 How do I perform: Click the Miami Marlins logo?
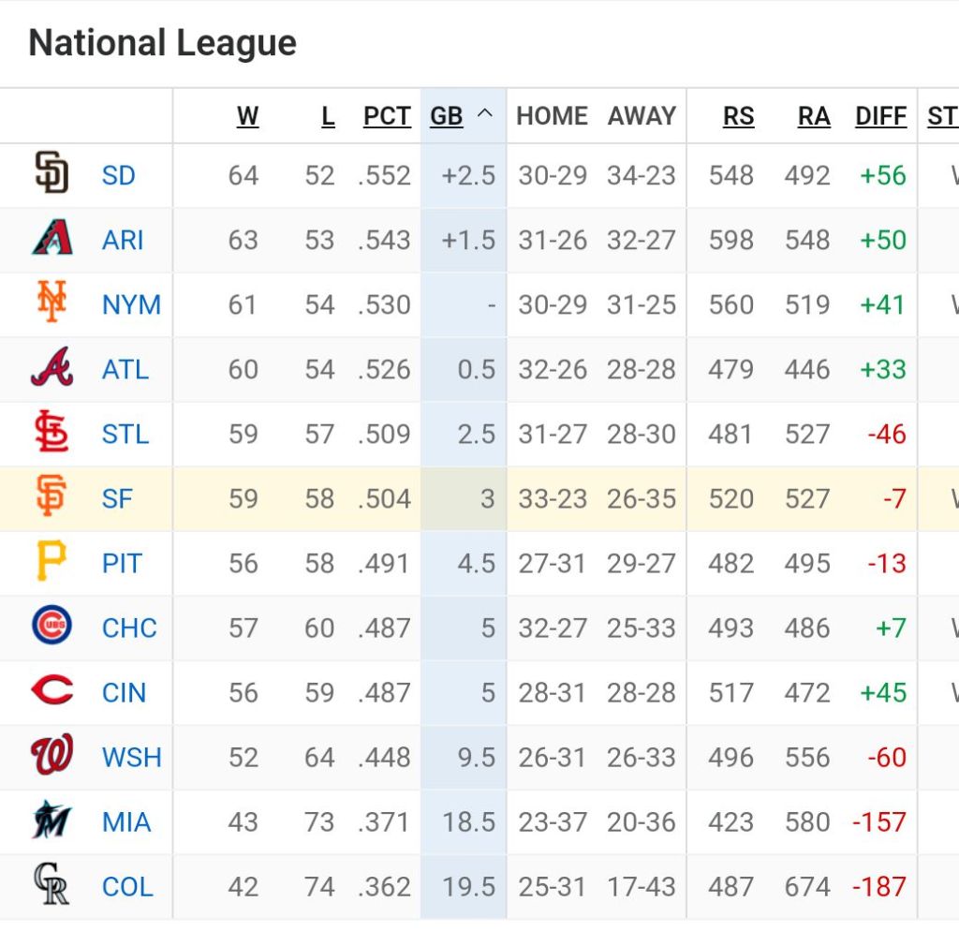coord(52,820)
